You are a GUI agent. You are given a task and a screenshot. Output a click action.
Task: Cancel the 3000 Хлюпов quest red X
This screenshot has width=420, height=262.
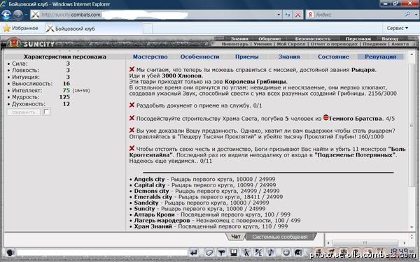[x=132, y=69]
